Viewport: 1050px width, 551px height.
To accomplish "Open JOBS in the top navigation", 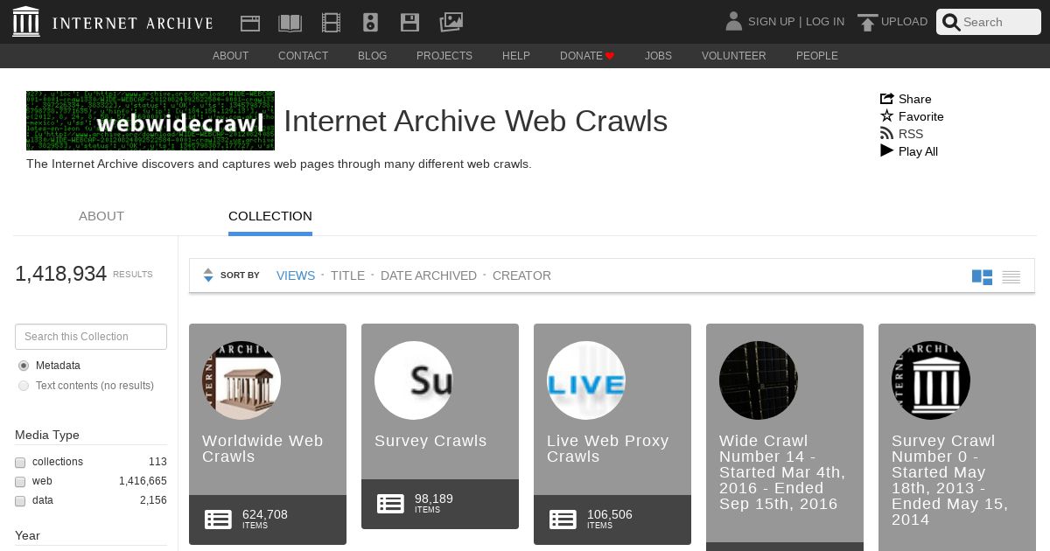I will pyautogui.click(x=658, y=56).
